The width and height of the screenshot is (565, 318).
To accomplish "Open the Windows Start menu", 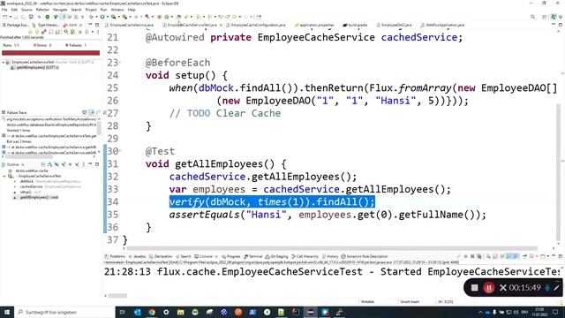I will (x=7, y=312).
